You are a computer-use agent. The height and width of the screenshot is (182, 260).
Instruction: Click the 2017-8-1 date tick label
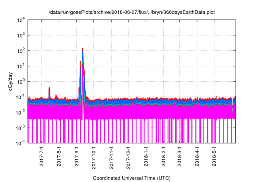tap(59, 156)
